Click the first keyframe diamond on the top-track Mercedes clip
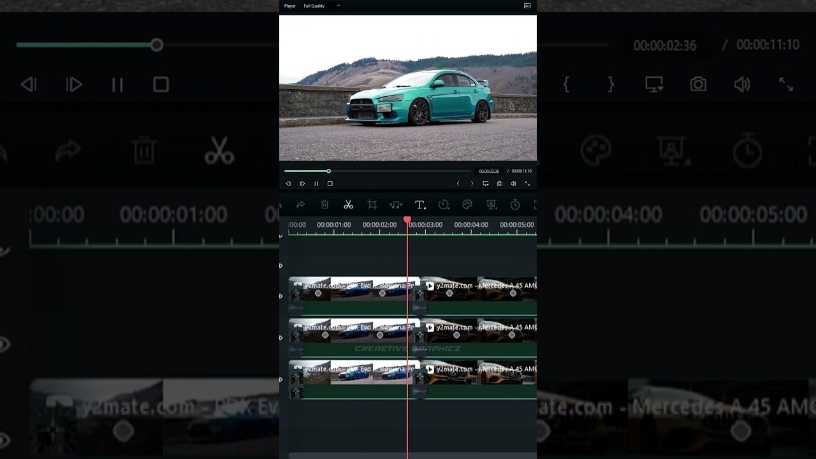The width and height of the screenshot is (816, 459). tap(449, 293)
